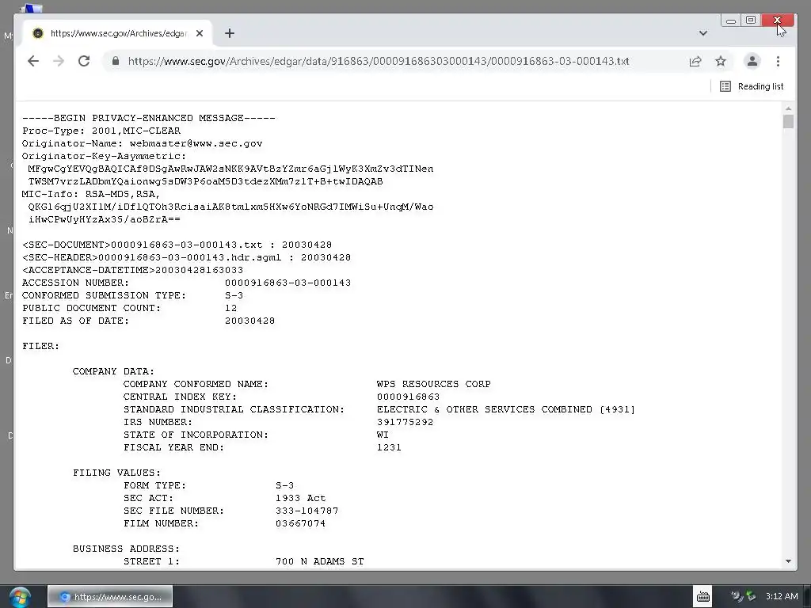811x608 pixels.
Task: Expand the tab search chevron
Action: pyautogui.click(x=703, y=33)
